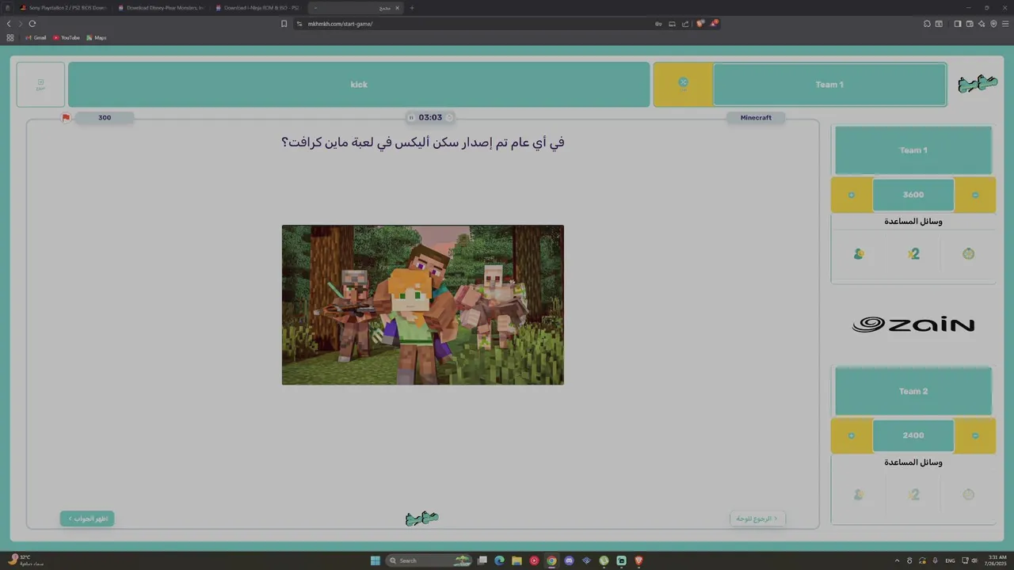This screenshot has width=1014, height=570.
Task: Open the apps grid in bookmarks bar
Action: pyautogui.click(x=10, y=37)
